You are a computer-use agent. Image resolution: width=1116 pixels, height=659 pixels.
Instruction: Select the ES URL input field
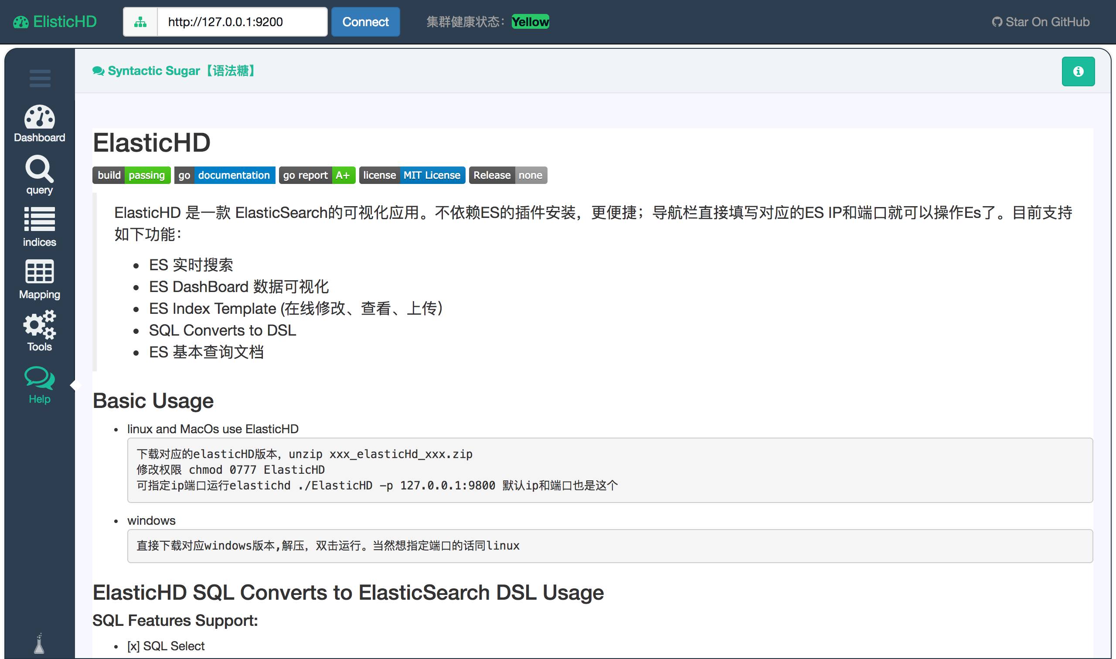pos(239,22)
